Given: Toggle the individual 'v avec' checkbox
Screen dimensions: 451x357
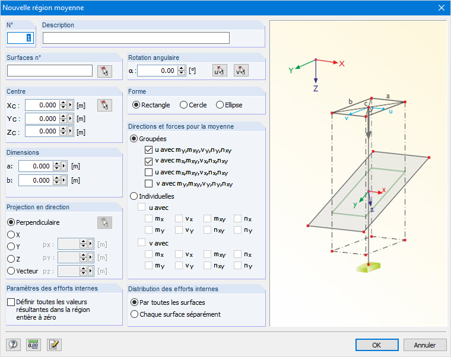Looking at the screenshot, I should point(141,243).
